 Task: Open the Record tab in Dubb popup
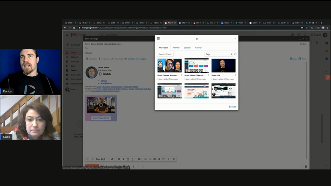pyautogui.click(x=176, y=48)
